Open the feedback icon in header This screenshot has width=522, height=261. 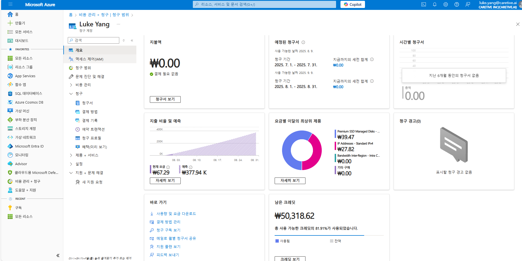468,4
